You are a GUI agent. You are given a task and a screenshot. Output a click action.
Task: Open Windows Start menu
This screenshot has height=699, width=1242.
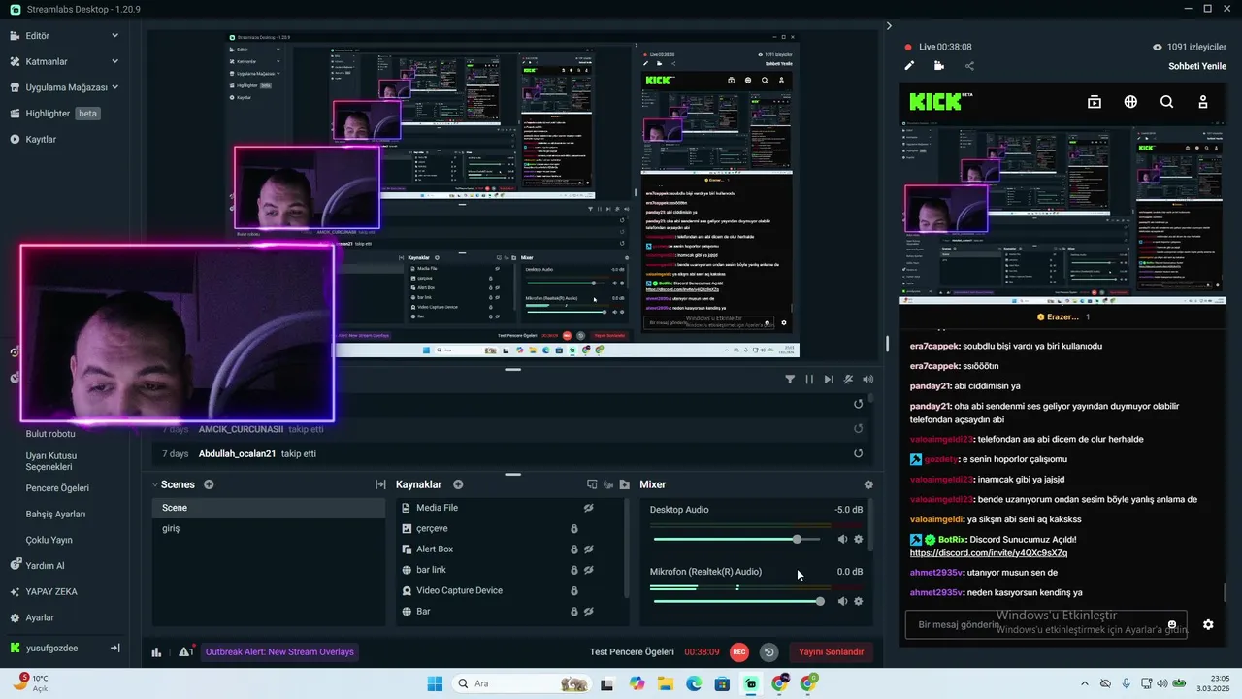pyautogui.click(x=435, y=683)
